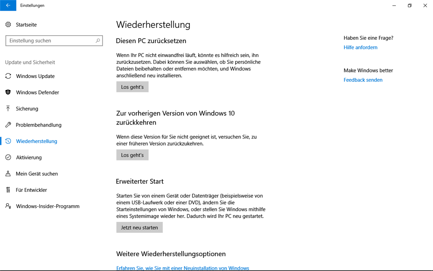
Task: Open the Hilfe anfordern link
Action: tap(360, 47)
